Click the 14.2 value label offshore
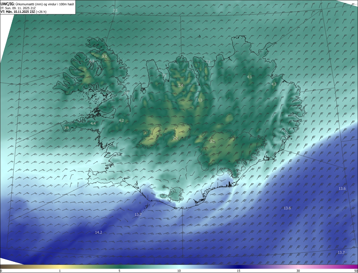Image resolution: width=358 pixels, height=273 pixels. 98,232
